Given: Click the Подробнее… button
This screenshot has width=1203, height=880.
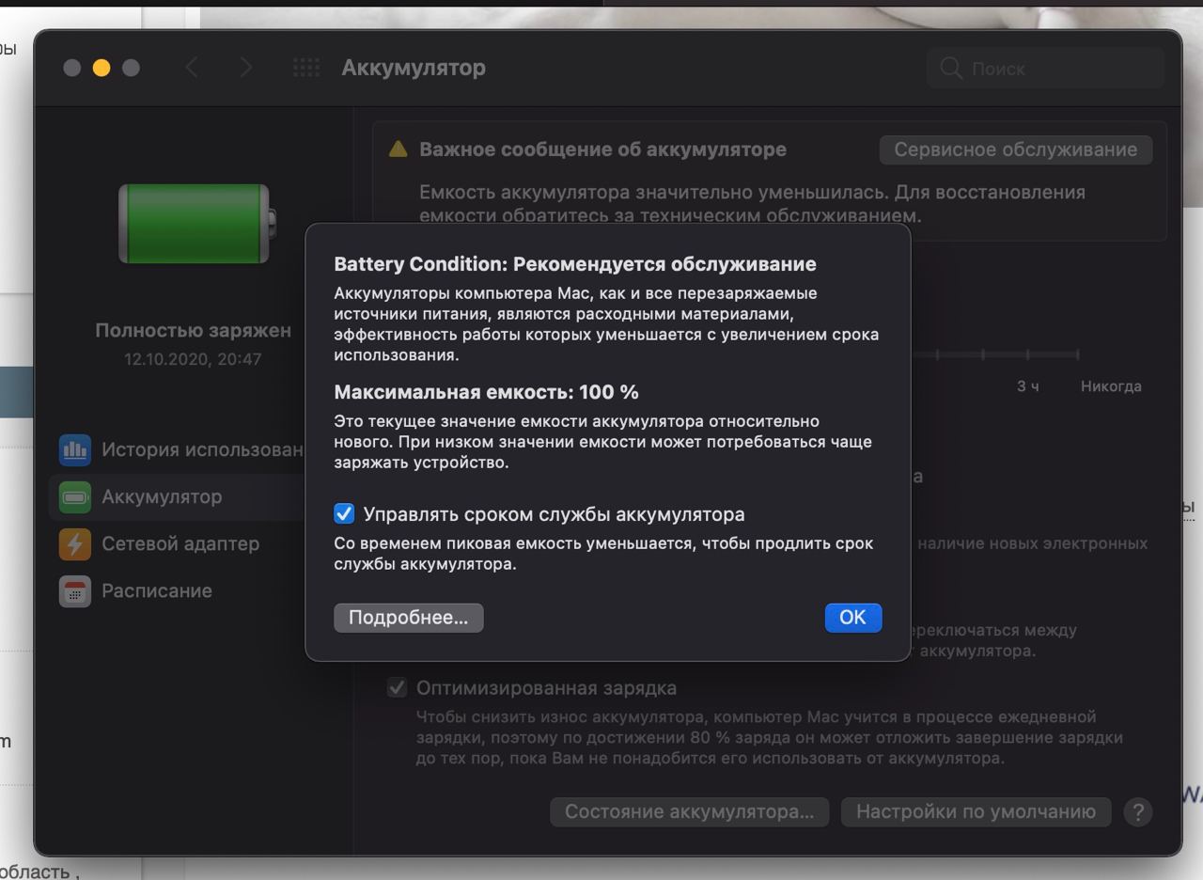Looking at the screenshot, I should coord(408,618).
